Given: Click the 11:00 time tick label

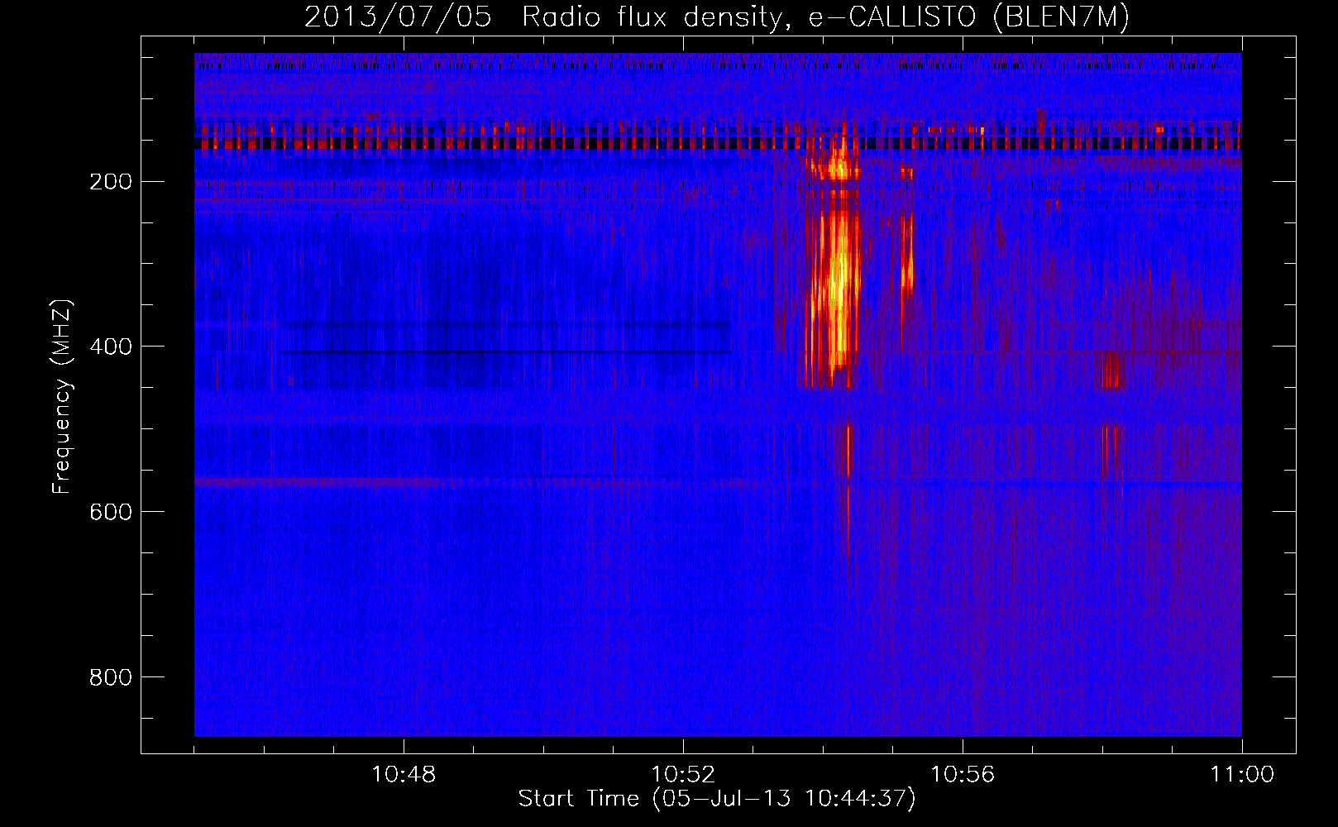Looking at the screenshot, I should pyautogui.click(x=1242, y=775).
